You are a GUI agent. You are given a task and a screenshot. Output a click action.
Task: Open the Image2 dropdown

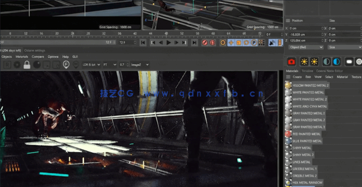pyautogui.click(x=140, y=65)
